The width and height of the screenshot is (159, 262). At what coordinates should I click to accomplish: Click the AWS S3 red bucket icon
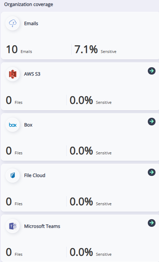(13, 74)
